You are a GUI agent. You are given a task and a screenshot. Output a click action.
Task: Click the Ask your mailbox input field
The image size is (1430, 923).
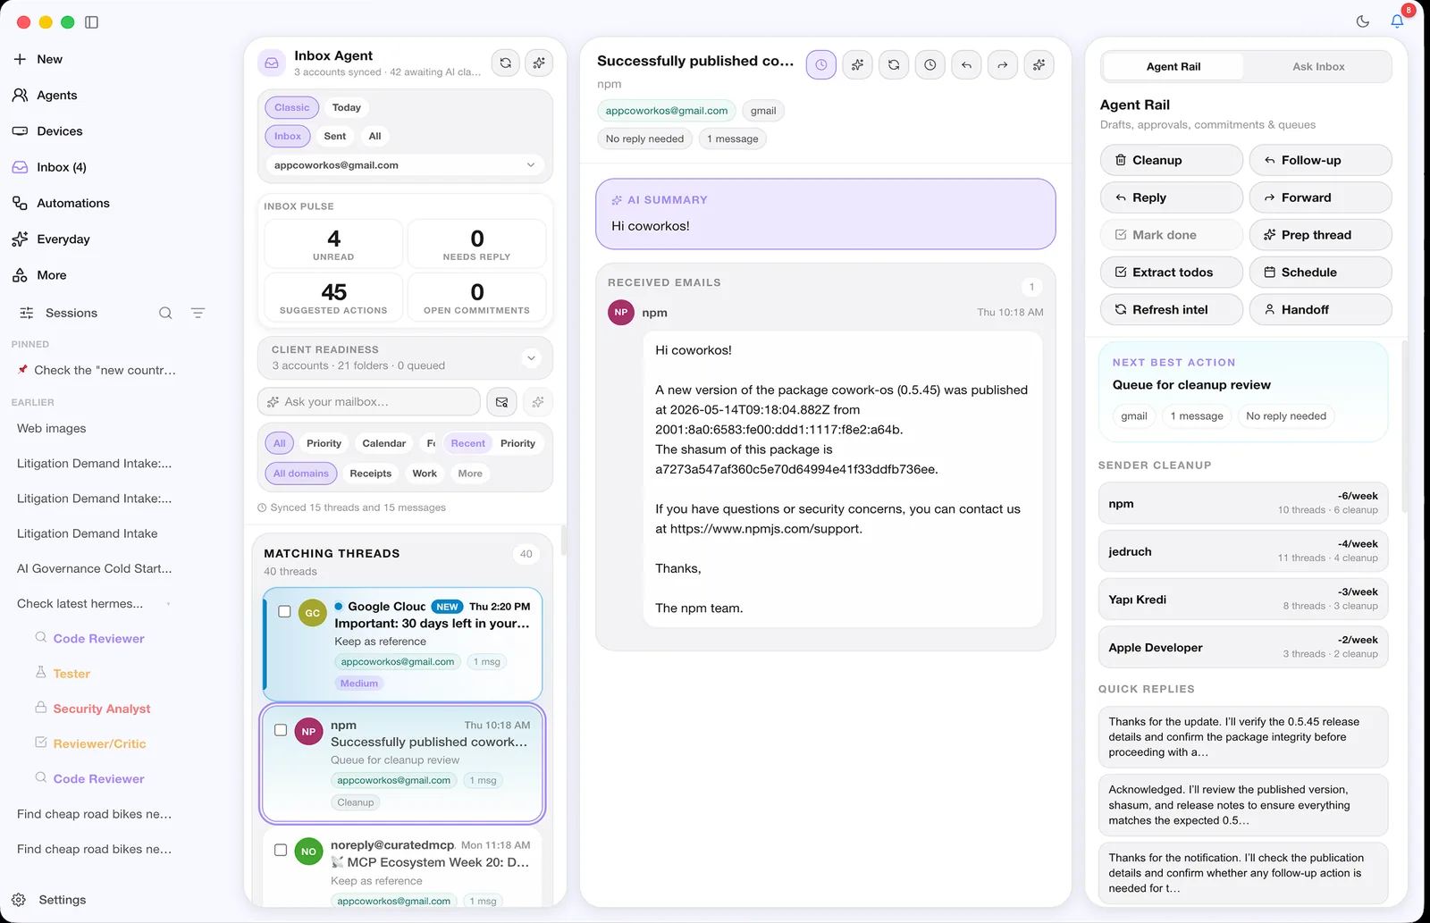pos(369,402)
